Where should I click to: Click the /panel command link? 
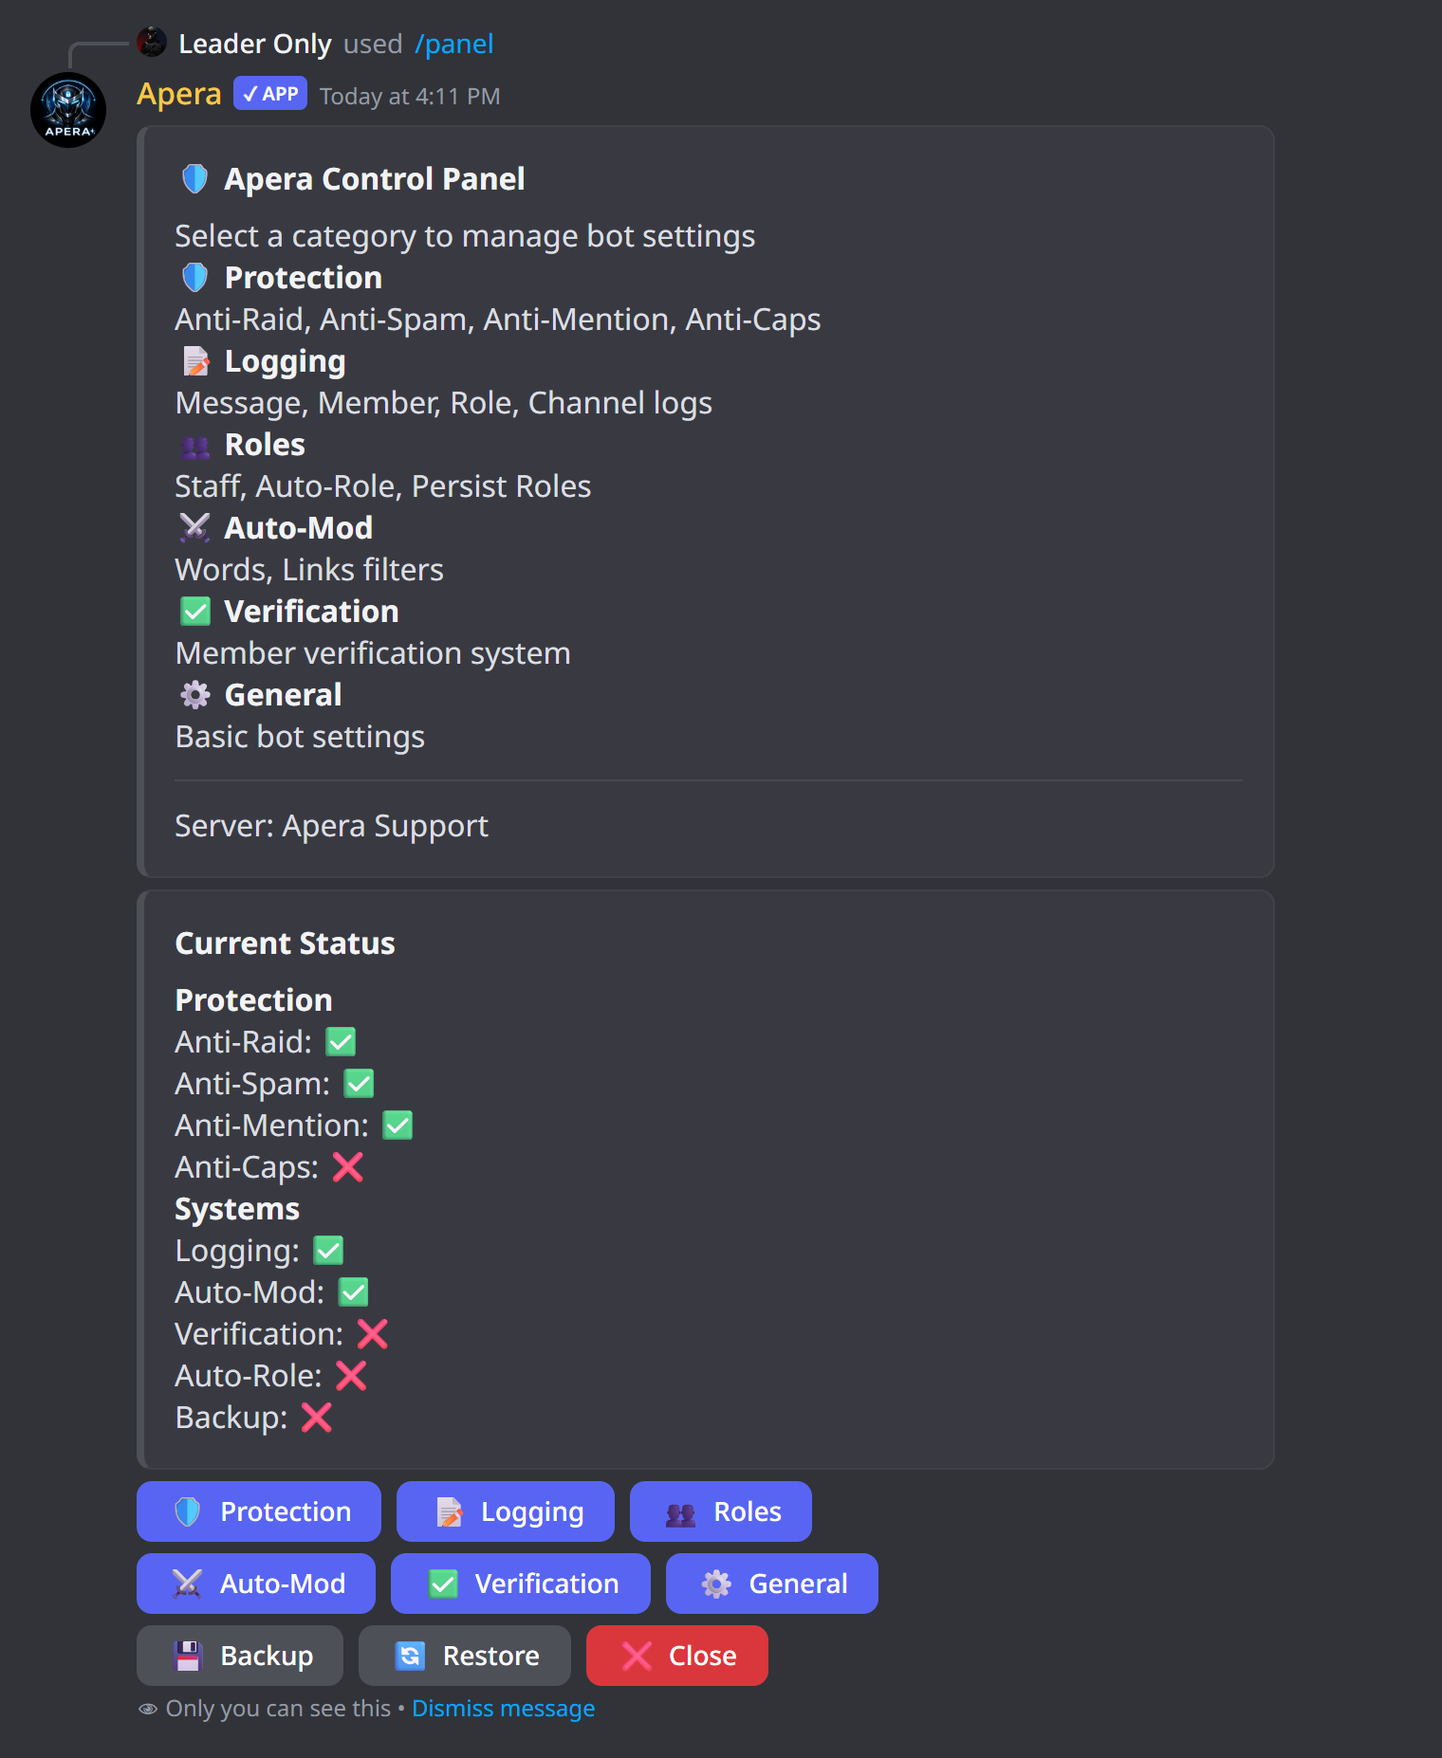454,44
